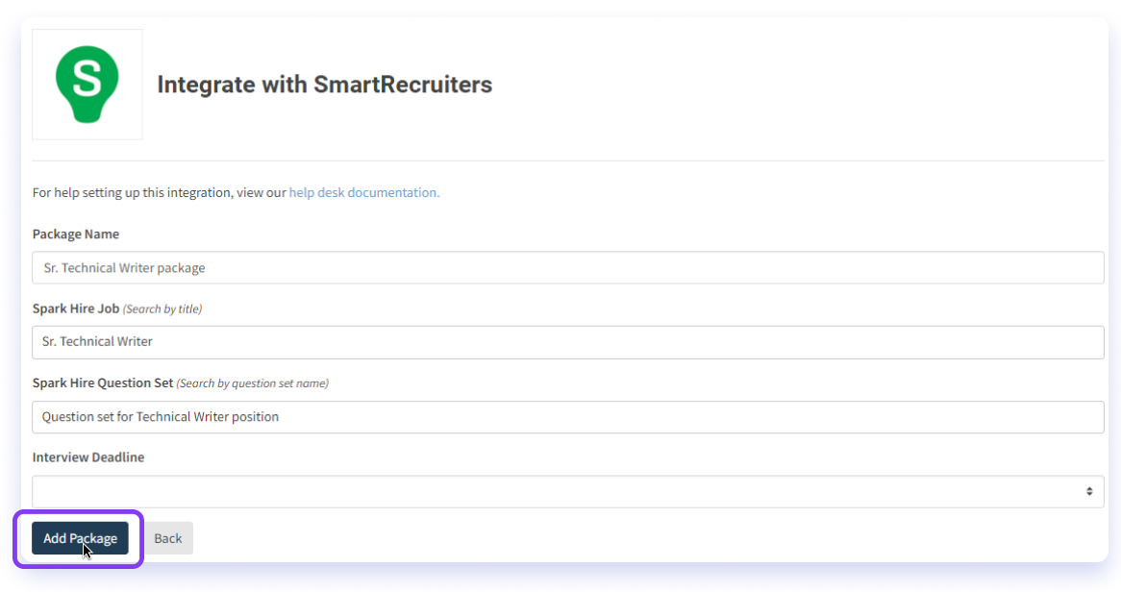Open the help desk documentation link
The height and width of the screenshot is (592, 1121).
pyautogui.click(x=364, y=192)
